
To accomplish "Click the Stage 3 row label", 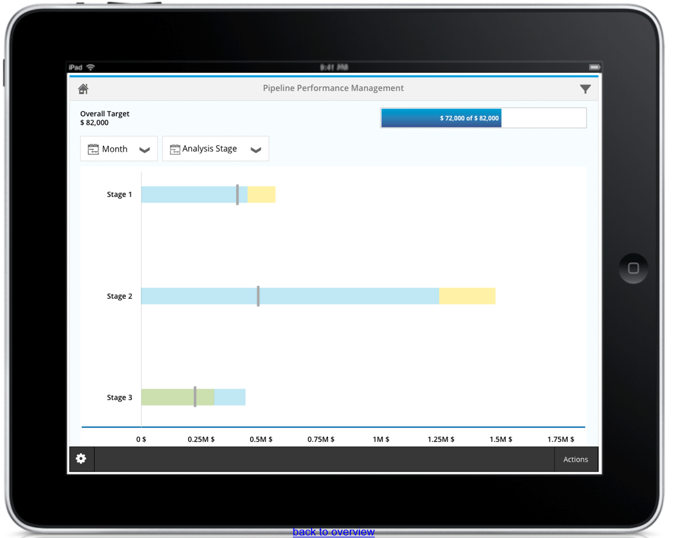I will [x=120, y=397].
